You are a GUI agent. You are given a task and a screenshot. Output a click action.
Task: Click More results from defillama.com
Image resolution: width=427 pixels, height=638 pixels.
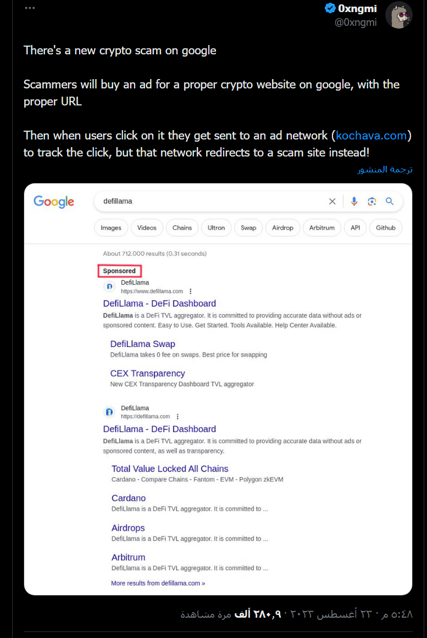(158, 583)
